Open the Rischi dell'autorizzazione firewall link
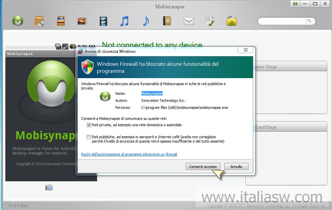The image size is (332, 210). click(129, 154)
